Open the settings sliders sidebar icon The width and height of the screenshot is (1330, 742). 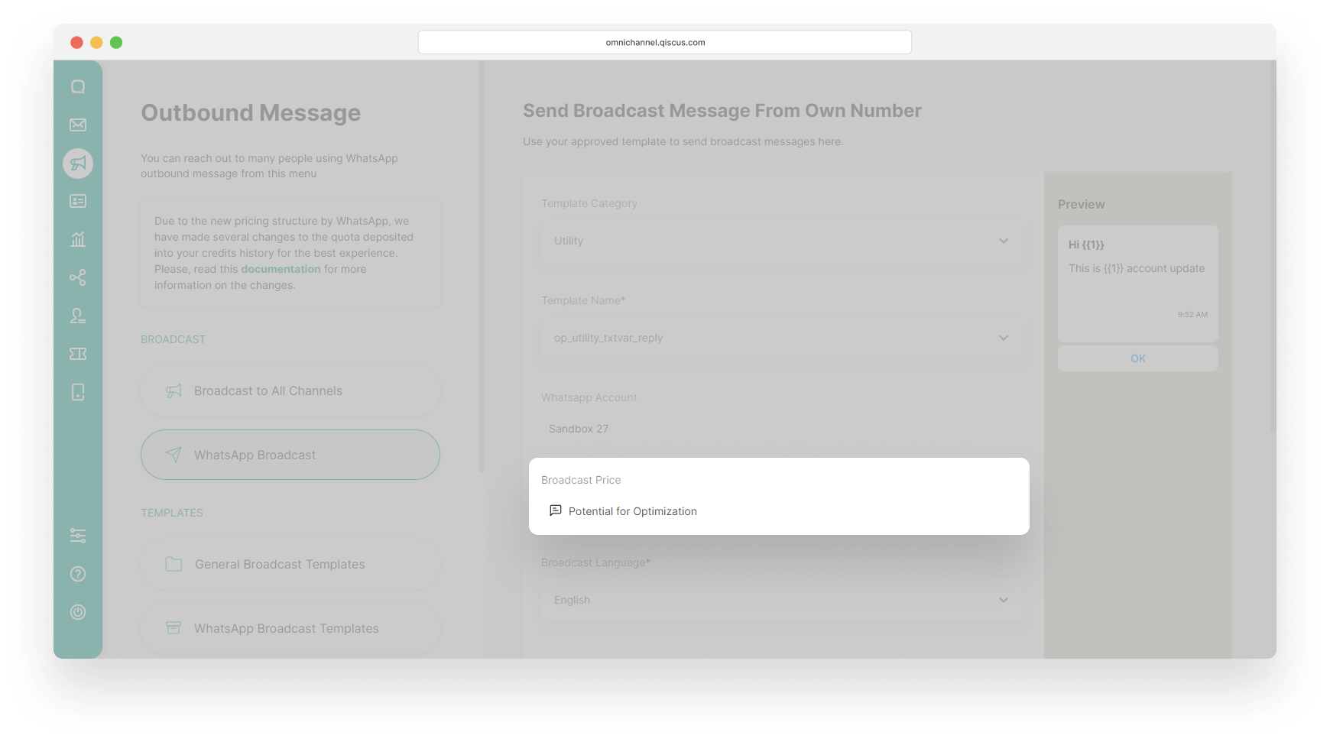(x=78, y=536)
